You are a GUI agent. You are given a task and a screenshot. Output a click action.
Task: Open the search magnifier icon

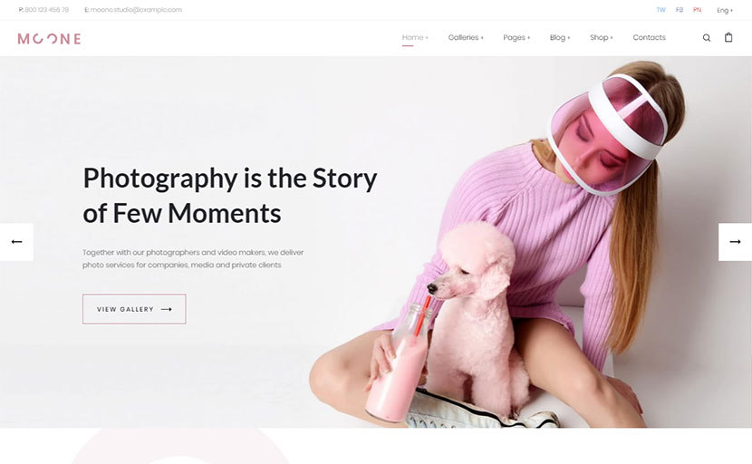707,38
